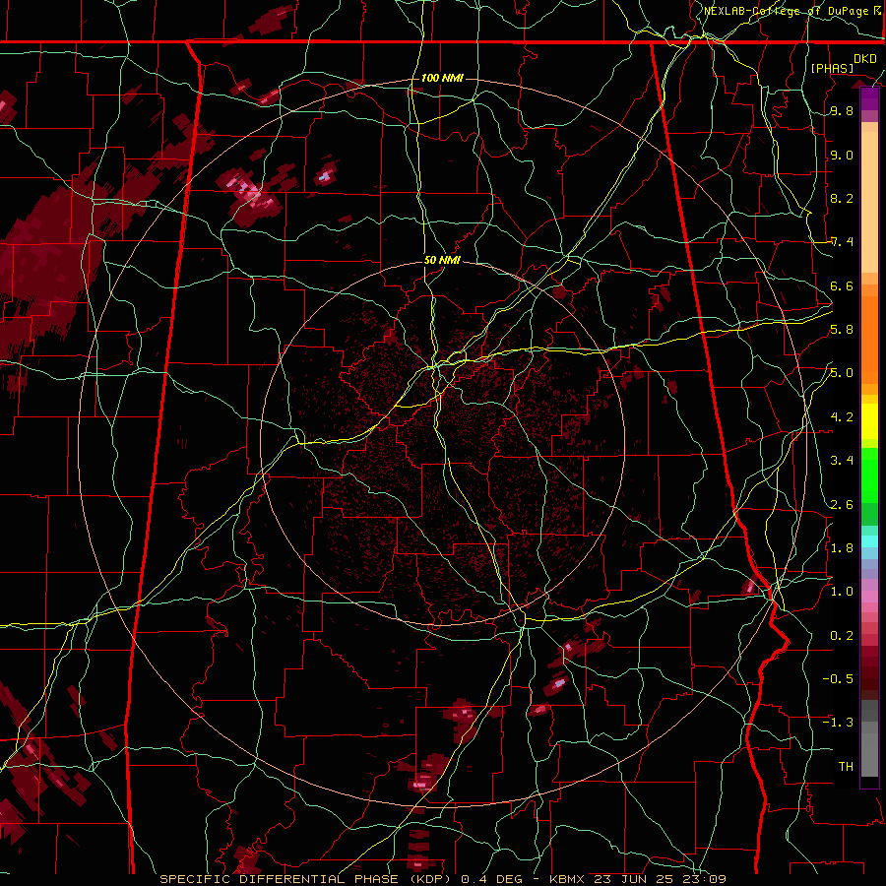Select the 7.4 value on the color scale
The image size is (886, 886).
842,242
